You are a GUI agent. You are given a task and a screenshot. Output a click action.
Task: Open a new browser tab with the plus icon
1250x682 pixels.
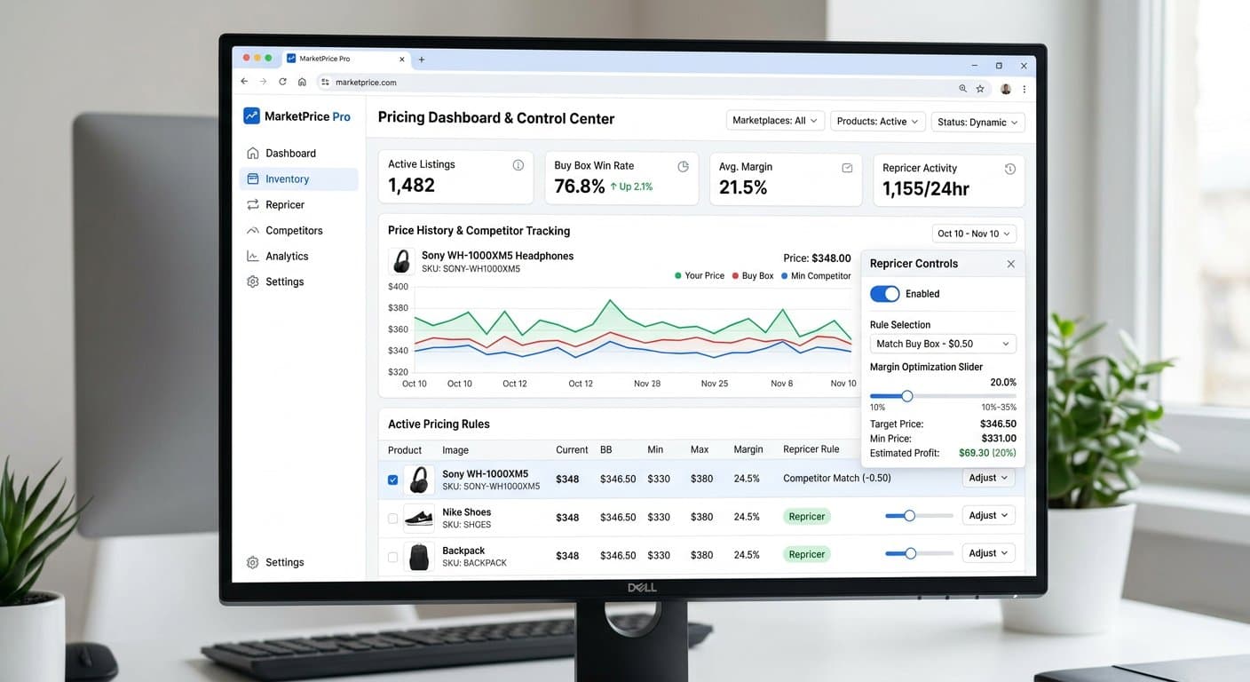[x=422, y=59]
